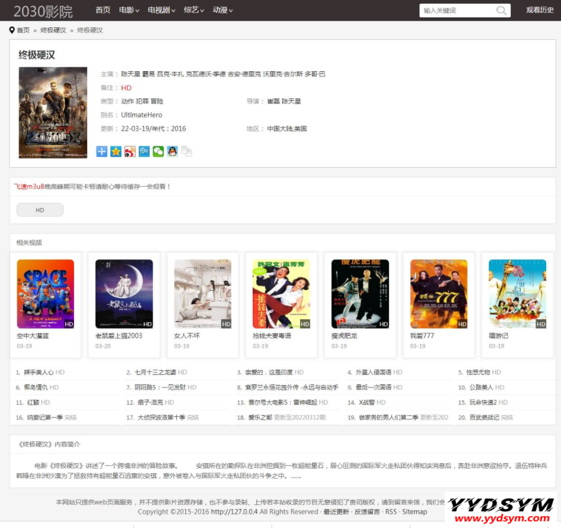Open list item 红髅
561x528 pixels.
click(33, 402)
